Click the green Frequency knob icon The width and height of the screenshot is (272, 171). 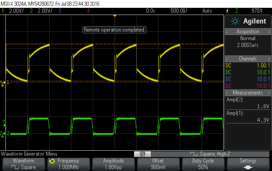(52, 161)
